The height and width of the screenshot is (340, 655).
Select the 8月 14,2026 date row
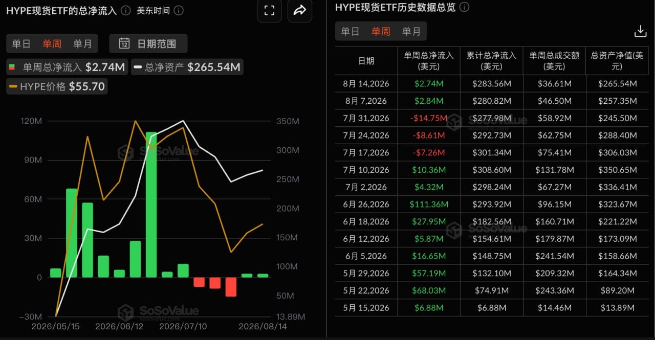[366, 83]
